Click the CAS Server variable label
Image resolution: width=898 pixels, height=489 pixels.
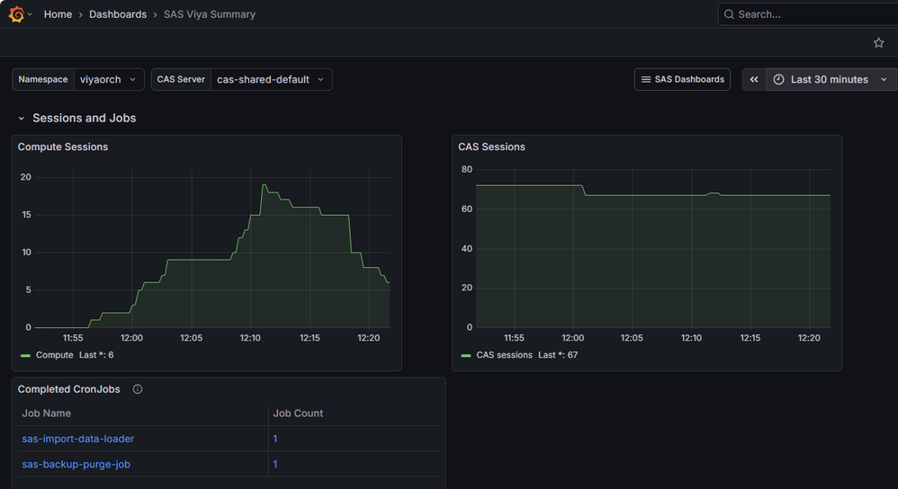[x=181, y=79]
